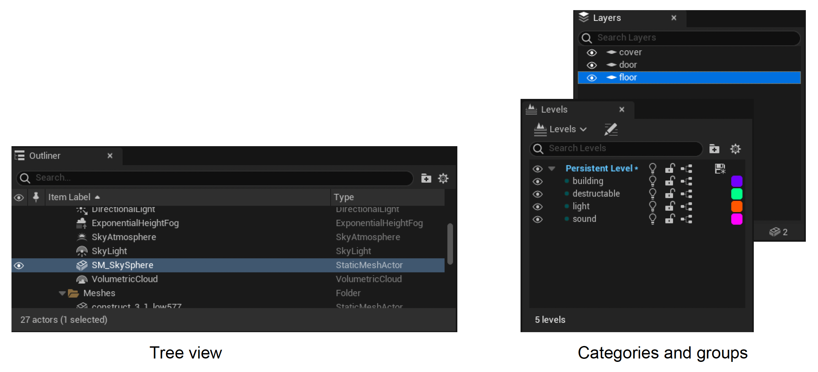
Task: Click save icon on Persistent Level row
Action: (720, 168)
